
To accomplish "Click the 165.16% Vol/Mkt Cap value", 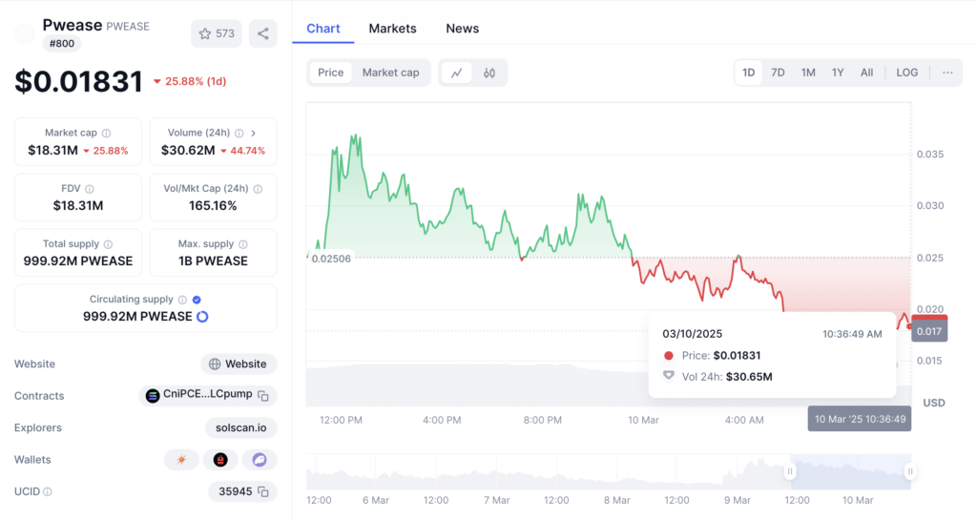I will pos(213,206).
